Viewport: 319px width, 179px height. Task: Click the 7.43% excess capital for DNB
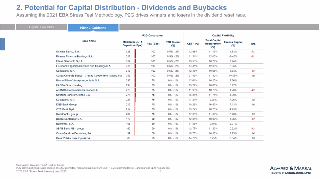[233, 104]
